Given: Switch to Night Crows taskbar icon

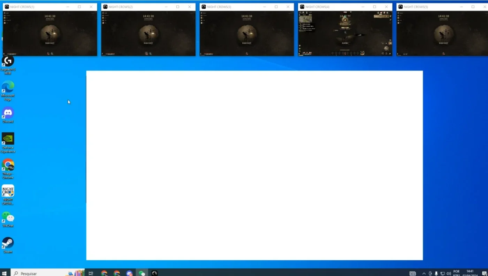Looking at the screenshot, I should coord(154,273).
